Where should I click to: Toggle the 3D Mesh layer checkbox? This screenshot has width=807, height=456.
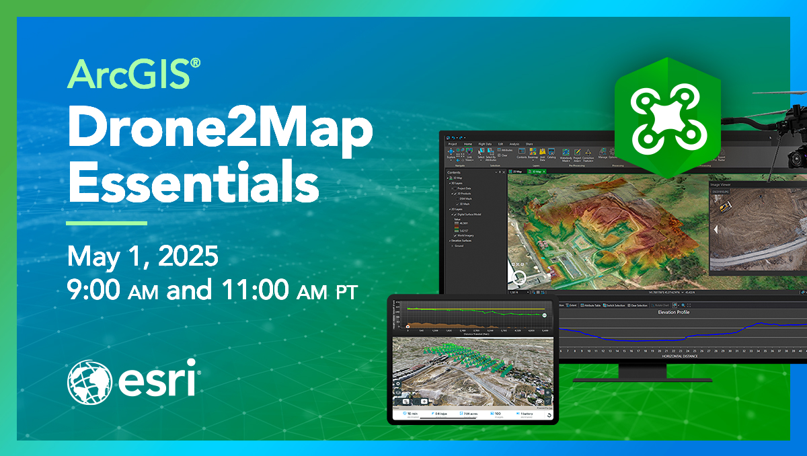[x=457, y=204]
